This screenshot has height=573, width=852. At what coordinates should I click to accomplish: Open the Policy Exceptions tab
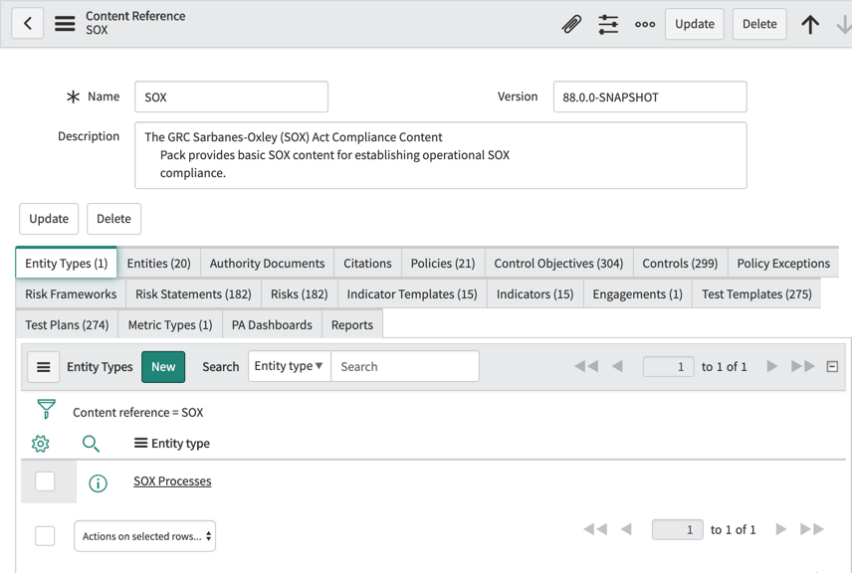click(x=783, y=264)
